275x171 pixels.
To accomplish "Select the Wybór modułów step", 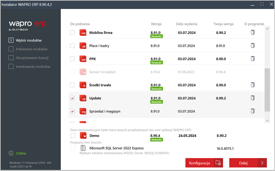I will pyautogui.click(x=25, y=40).
